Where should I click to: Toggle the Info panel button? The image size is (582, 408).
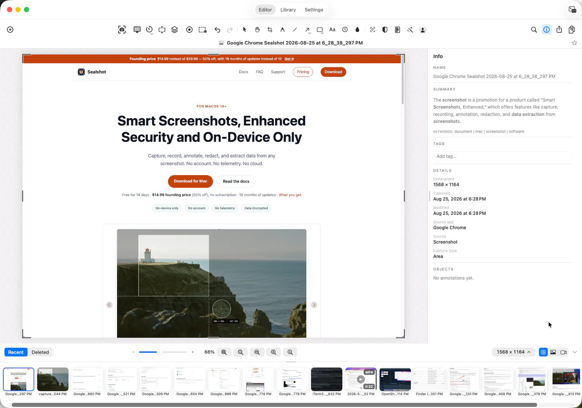click(x=547, y=30)
